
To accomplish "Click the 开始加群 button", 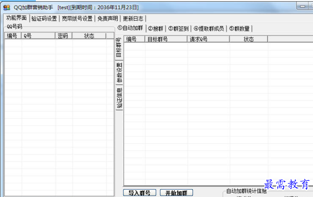I will pos(176,193).
